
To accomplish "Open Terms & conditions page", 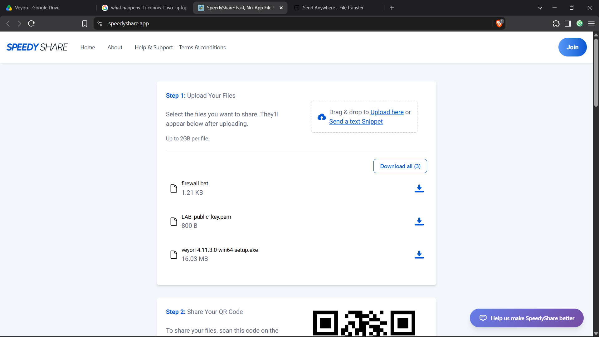I will pos(202,47).
